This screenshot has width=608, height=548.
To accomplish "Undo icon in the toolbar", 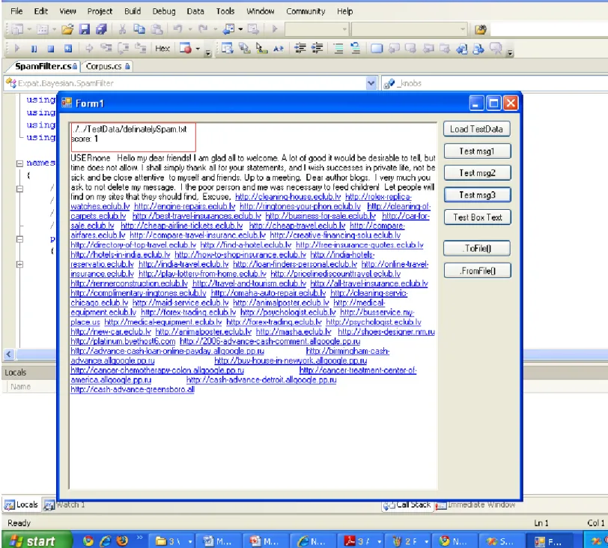I will pos(178,29).
